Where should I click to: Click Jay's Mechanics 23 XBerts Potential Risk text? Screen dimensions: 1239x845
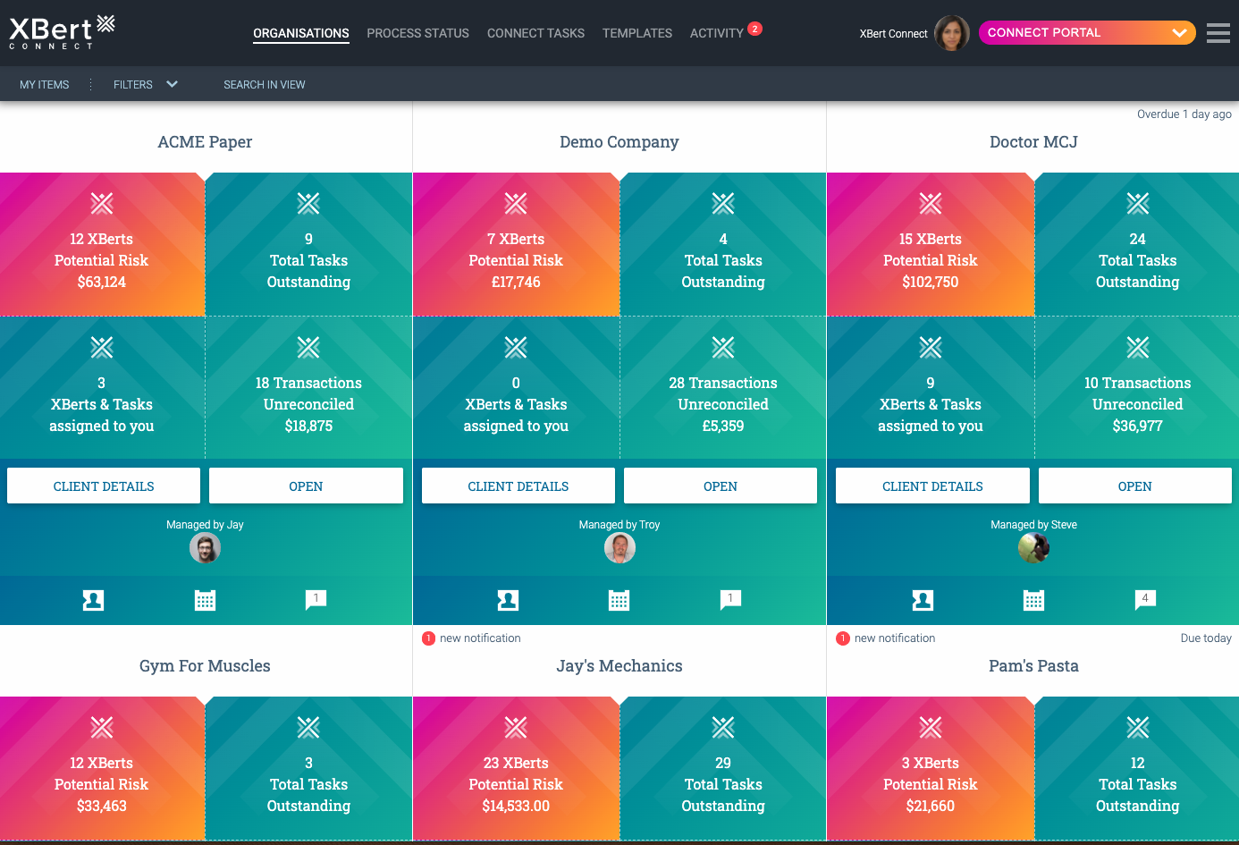516,784
